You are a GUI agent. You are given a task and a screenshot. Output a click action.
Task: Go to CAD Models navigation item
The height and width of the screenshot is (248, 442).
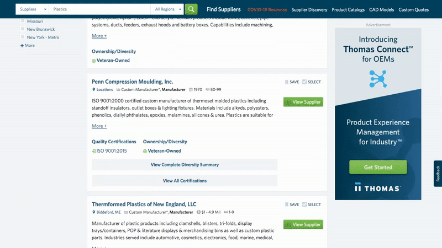point(381,9)
